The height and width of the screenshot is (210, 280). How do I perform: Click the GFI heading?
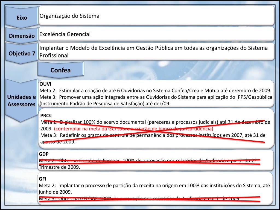(x=42, y=179)
